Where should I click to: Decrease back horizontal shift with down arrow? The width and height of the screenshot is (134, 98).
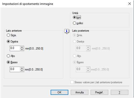(88, 50)
